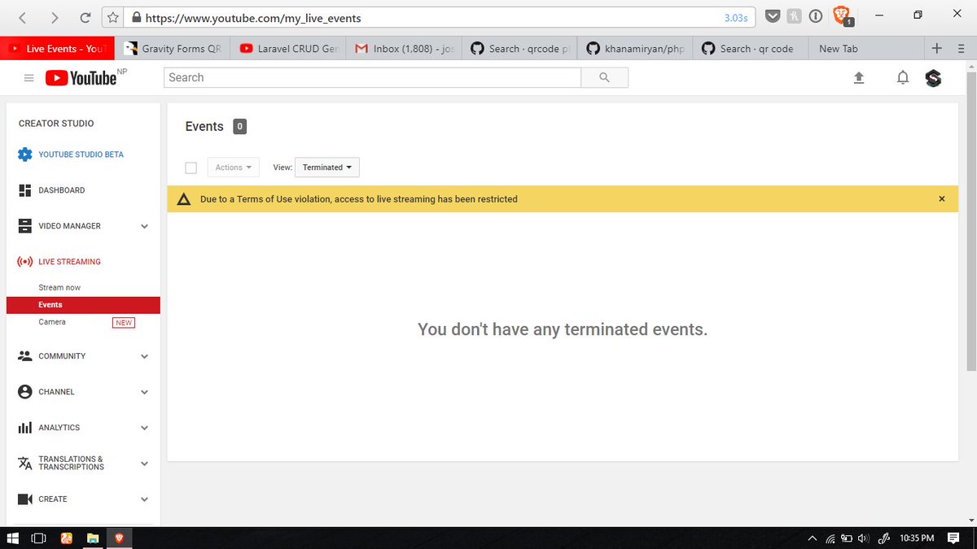Screen dimensions: 977x549
Task: Open the Action Center notification icon
Action: point(953,538)
